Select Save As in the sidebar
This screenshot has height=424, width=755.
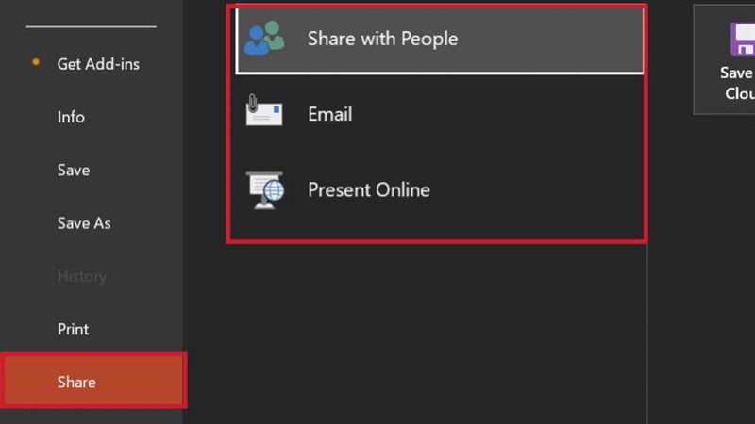pos(84,223)
